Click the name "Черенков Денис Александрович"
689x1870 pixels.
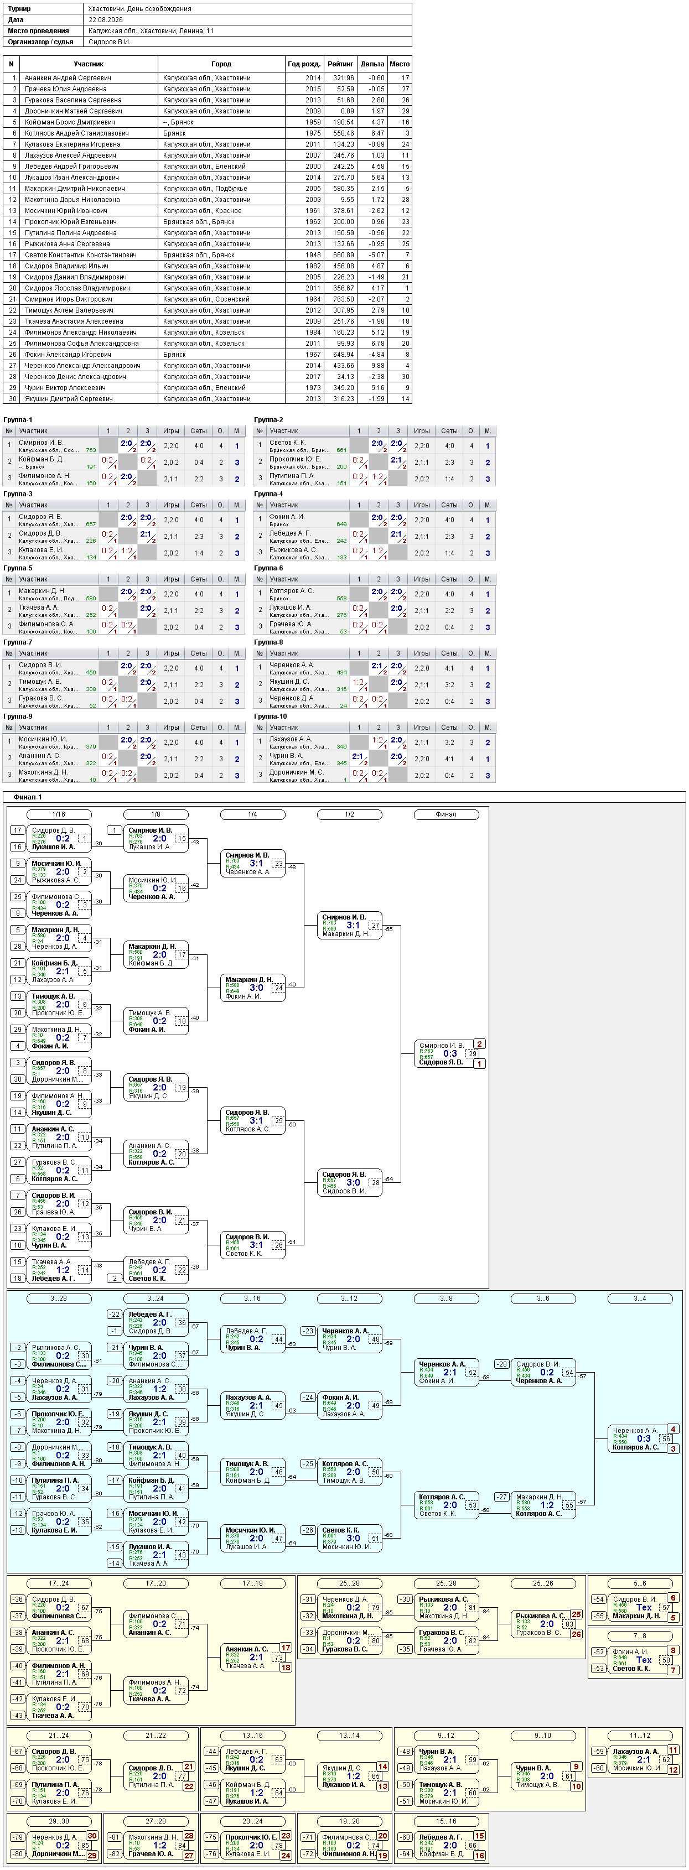[75, 377]
